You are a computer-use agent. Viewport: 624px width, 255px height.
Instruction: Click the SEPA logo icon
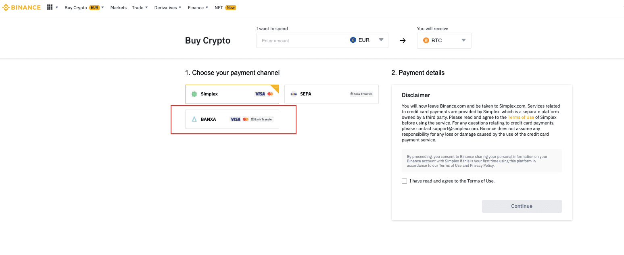[x=294, y=94]
